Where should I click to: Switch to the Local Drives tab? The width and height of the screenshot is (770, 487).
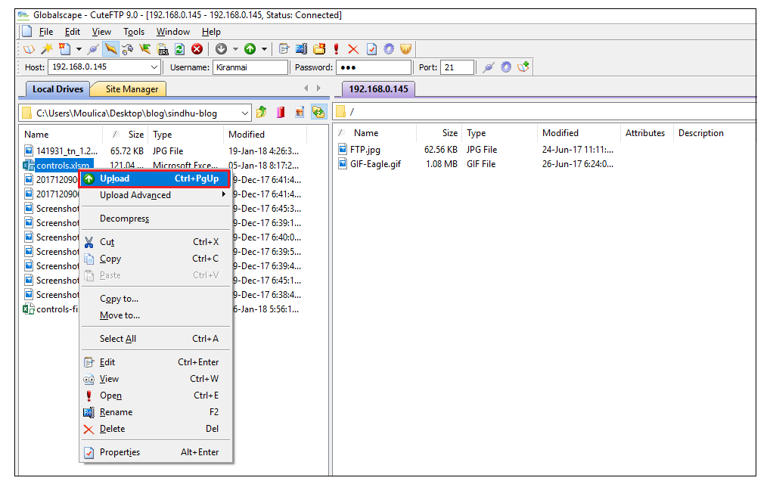(x=57, y=89)
